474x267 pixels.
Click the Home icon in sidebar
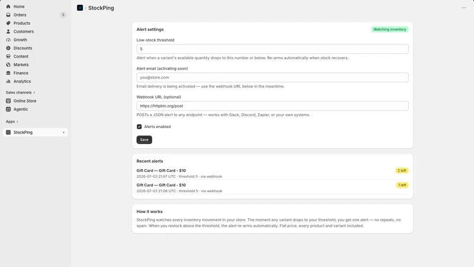[8, 7]
